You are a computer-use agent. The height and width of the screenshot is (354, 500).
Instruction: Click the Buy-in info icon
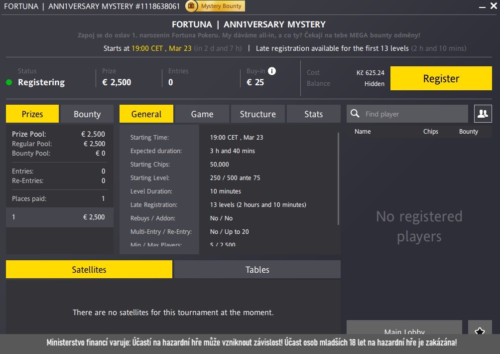click(272, 71)
